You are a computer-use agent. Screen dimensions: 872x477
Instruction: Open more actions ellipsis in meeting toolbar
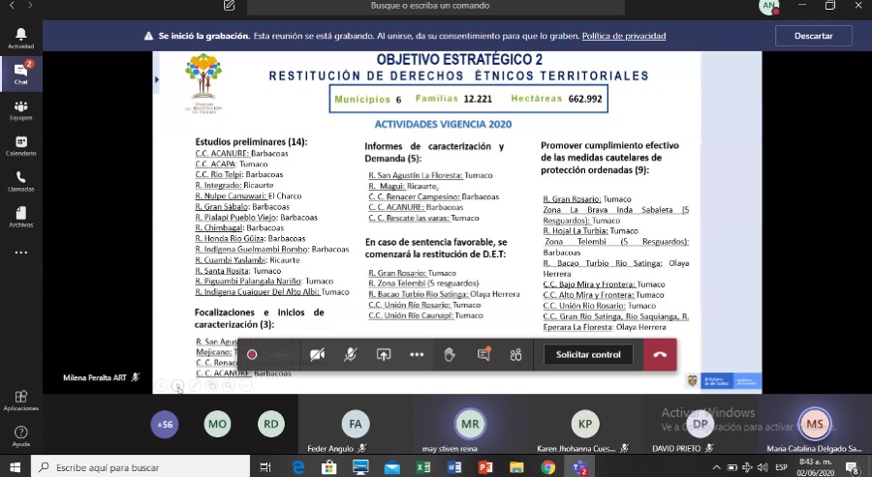[x=417, y=354]
